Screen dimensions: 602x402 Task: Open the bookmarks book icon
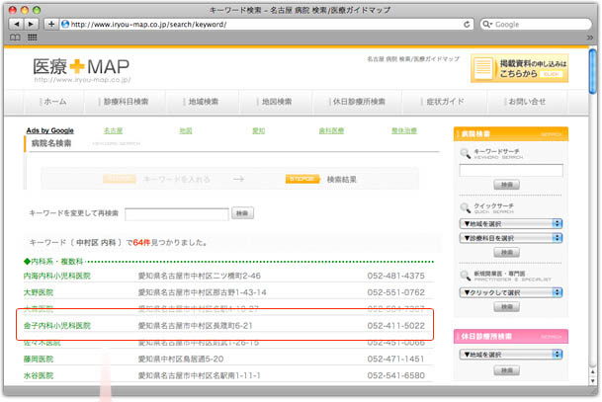[x=15, y=38]
